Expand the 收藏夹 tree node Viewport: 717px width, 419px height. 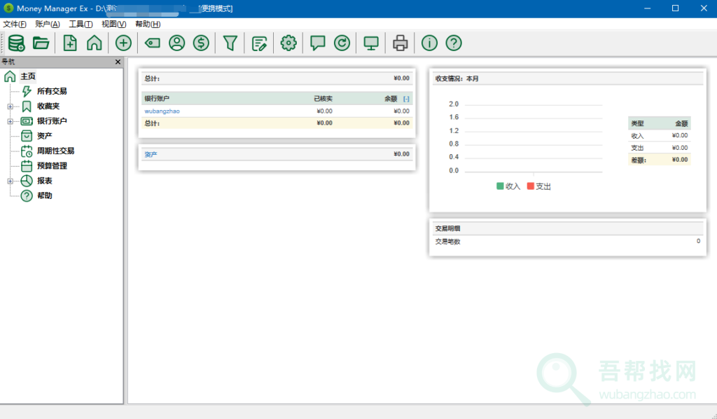(10, 107)
